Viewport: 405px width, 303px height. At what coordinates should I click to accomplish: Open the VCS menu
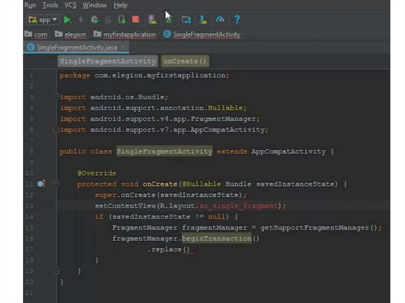[70, 5]
